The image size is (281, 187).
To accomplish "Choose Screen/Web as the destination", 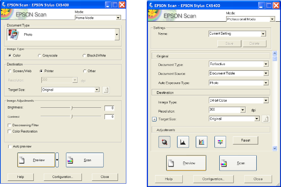I will click(10, 71).
